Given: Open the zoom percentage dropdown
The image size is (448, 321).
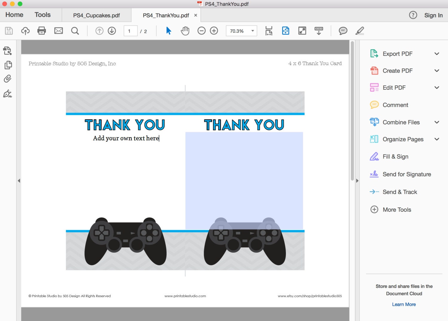Looking at the screenshot, I should tap(252, 31).
